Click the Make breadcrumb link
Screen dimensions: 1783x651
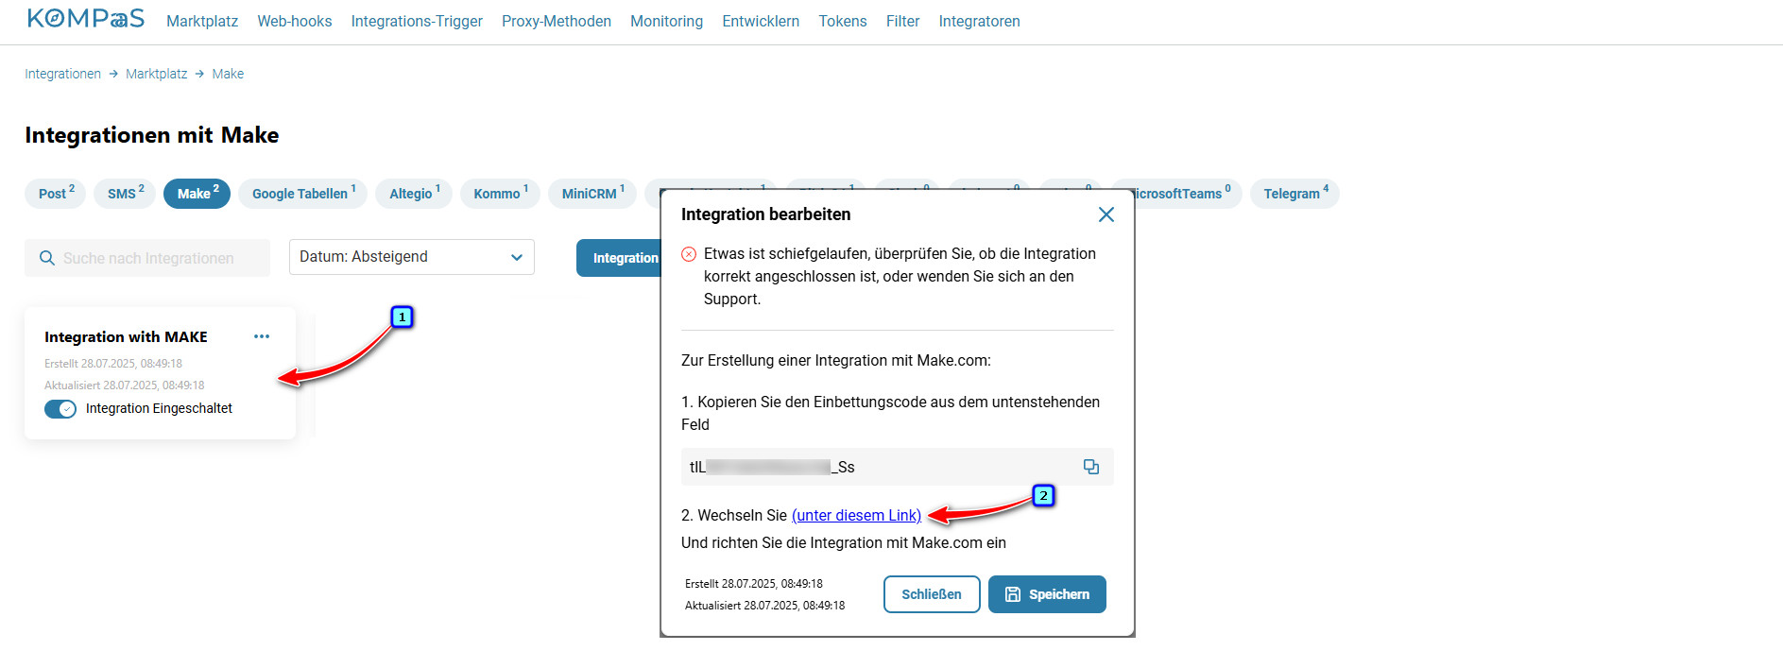click(x=228, y=74)
